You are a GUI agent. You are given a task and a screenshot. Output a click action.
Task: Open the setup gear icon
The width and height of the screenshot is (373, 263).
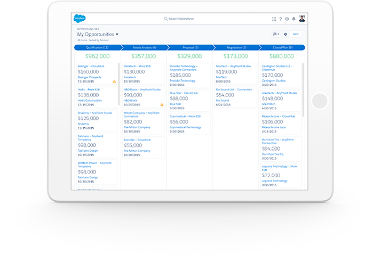coord(287,19)
